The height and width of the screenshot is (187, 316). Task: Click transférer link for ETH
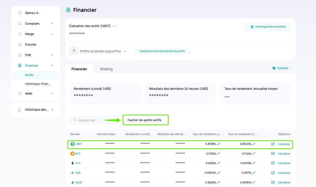pos(284,163)
